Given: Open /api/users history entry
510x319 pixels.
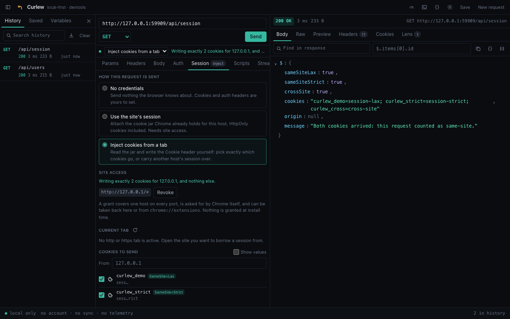Looking at the screenshot, I should click(x=48, y=71).
